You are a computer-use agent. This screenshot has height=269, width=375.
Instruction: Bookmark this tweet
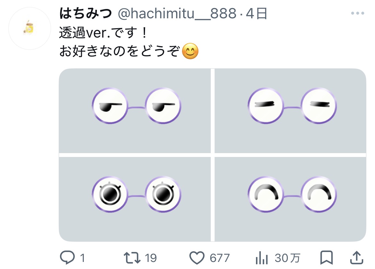[x=327, y=257]
